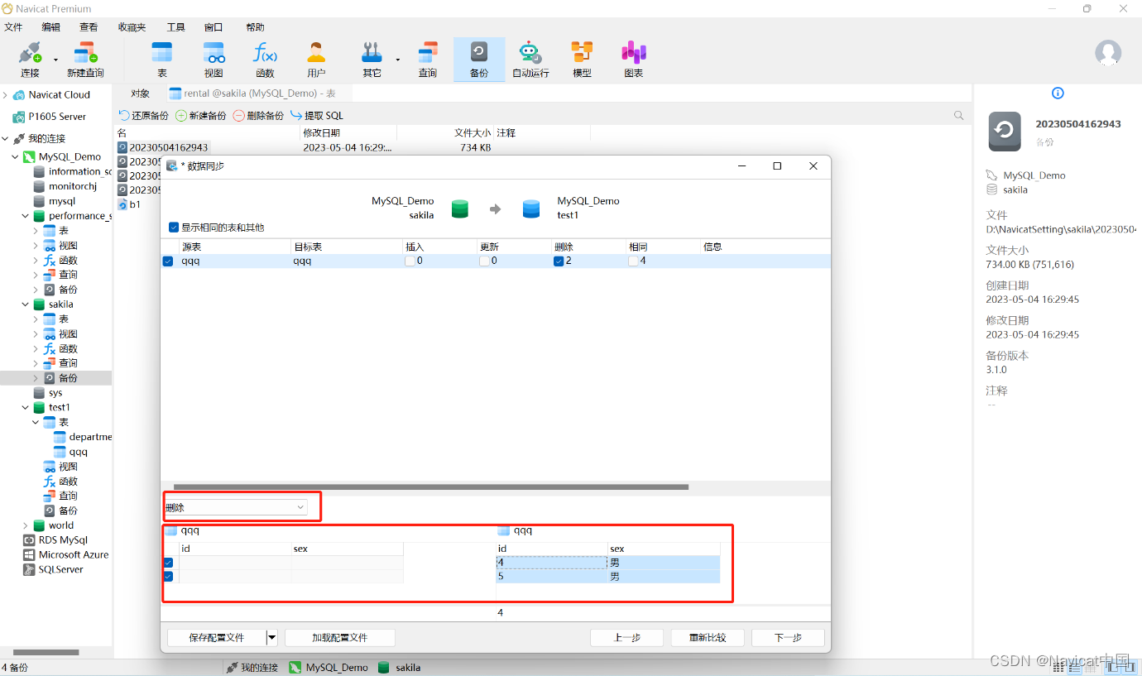Click the 加载配置文件 button

[339, 638]
